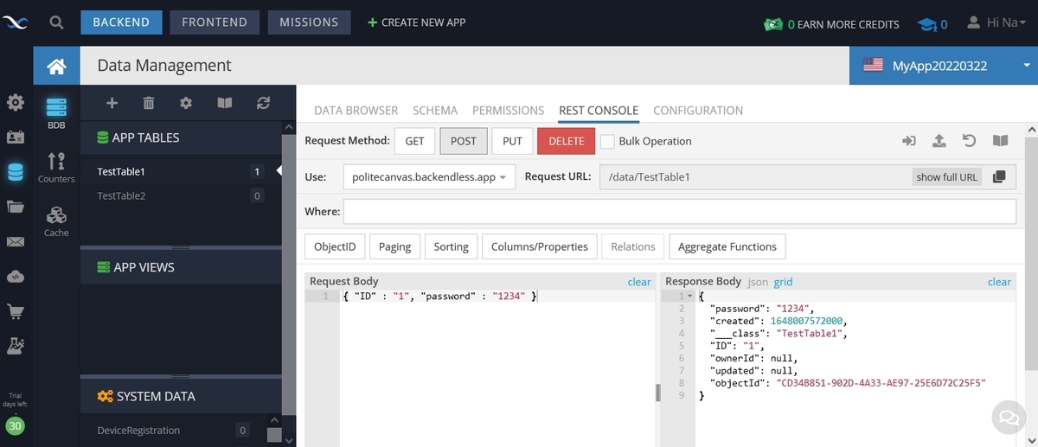Open the Hi Na user menu
The image size is (1038, 447).
click(996, 22)
